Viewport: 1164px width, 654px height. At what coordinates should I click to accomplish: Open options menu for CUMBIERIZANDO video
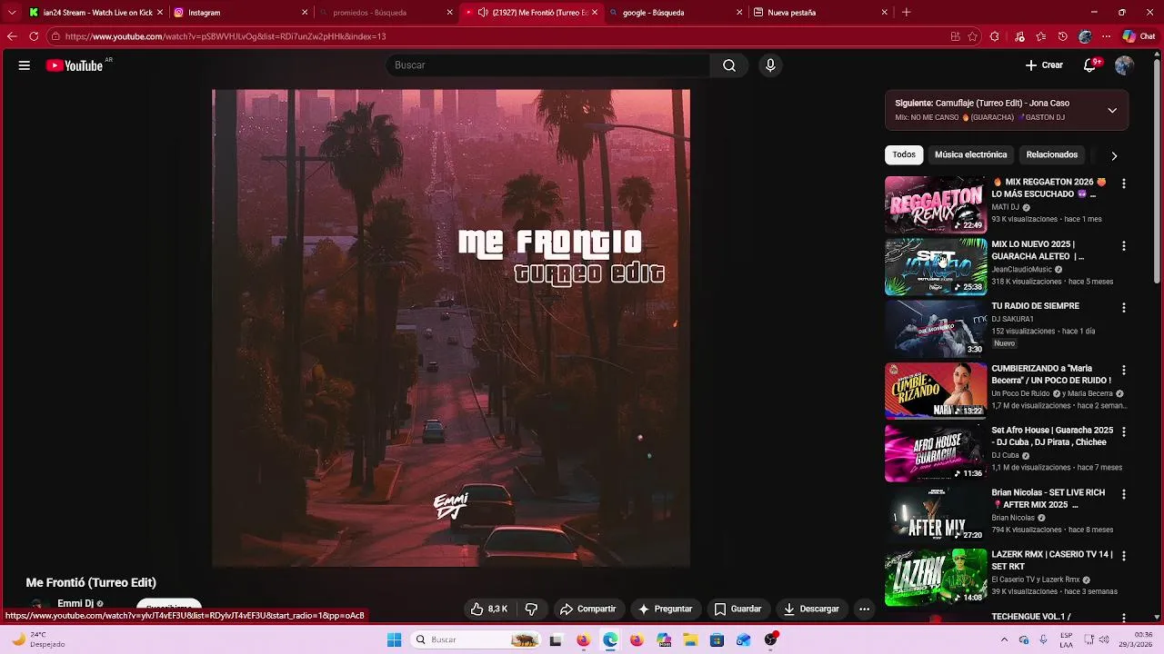[1124, 371]
